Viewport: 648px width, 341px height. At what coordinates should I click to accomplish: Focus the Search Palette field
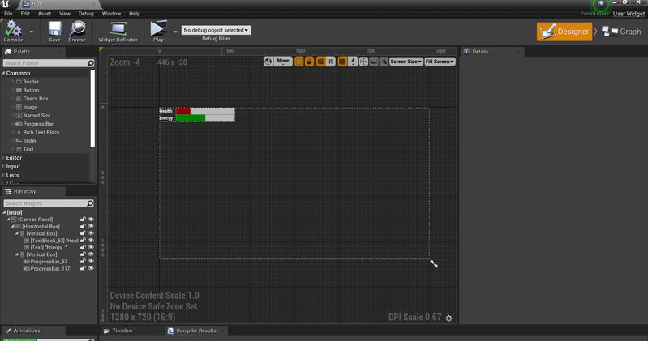[49, 63]
